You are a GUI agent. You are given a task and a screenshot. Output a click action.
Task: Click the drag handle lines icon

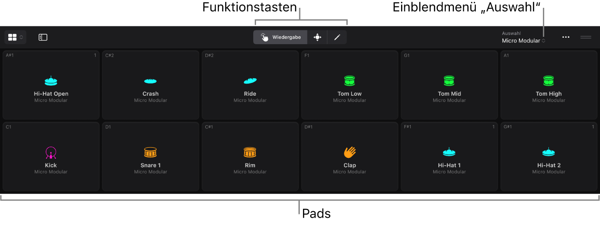(586, 37)
